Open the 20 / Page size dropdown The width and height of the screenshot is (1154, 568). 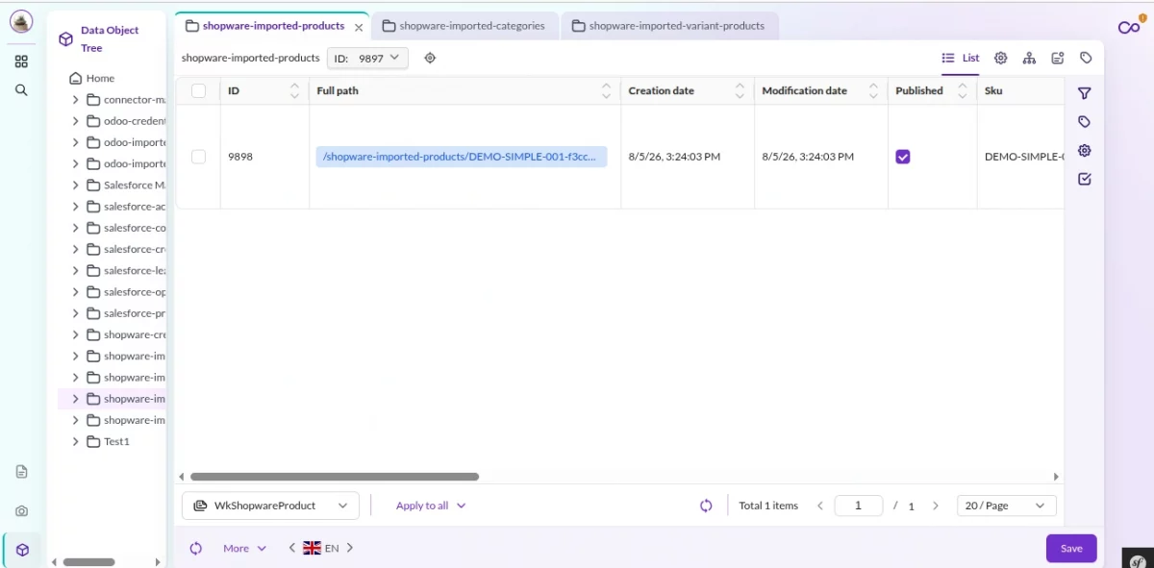tap(1007, 506)
